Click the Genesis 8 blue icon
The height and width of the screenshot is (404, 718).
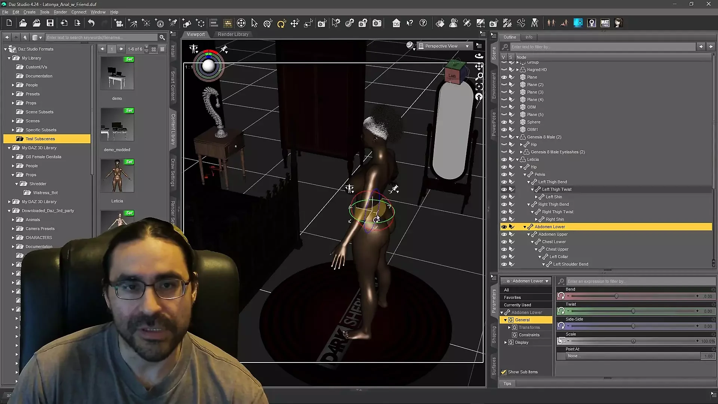click(578, 23)
